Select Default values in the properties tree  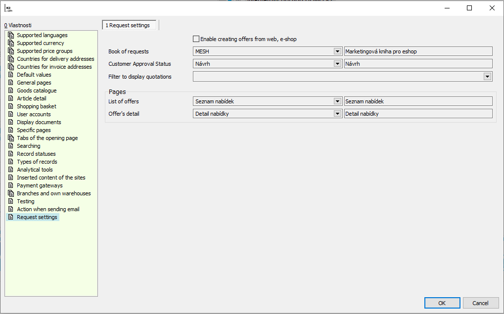(34, 75)
